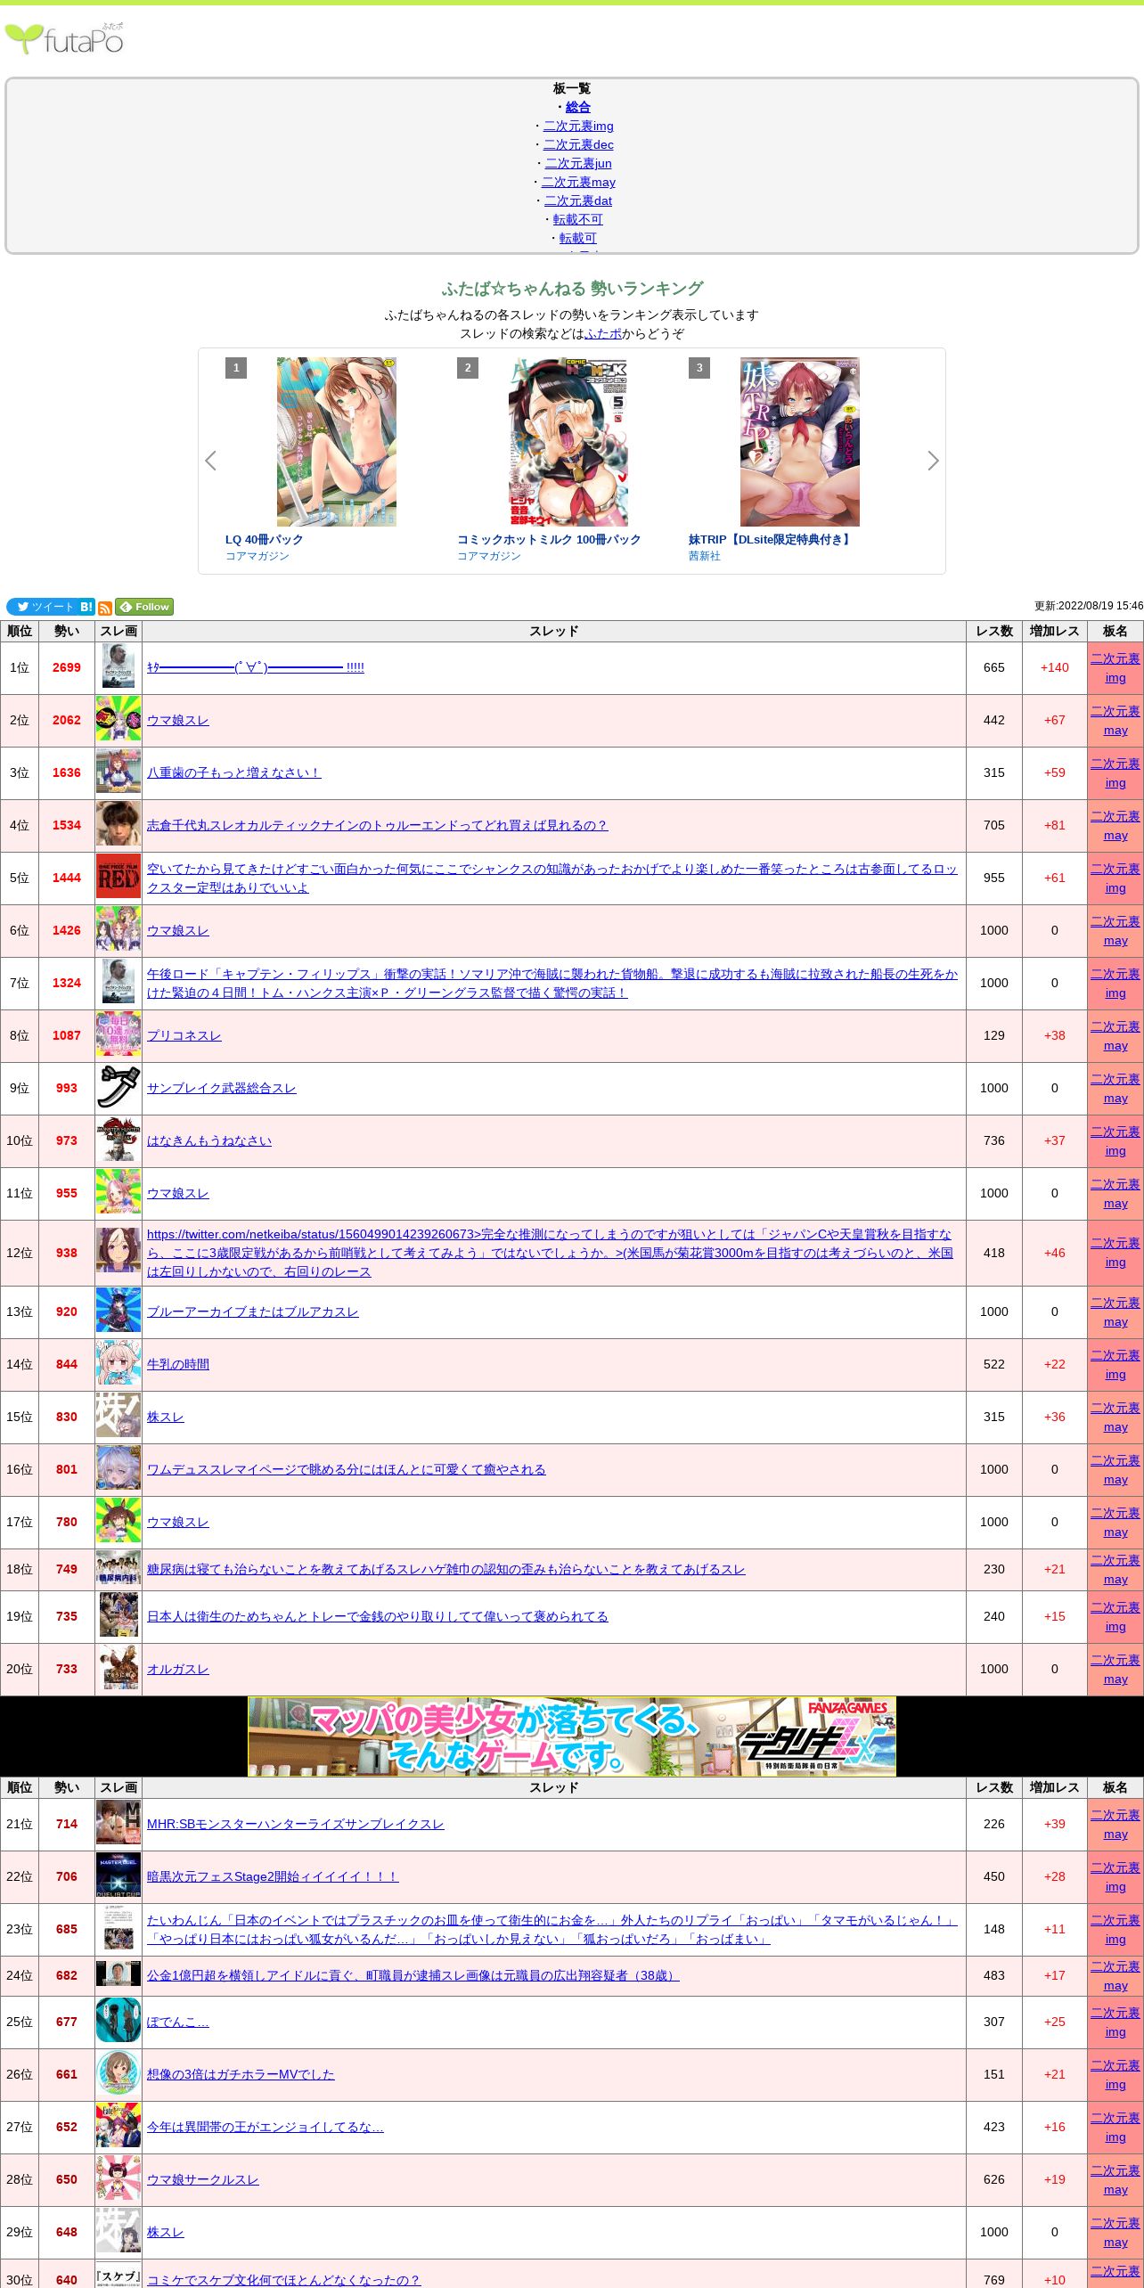Select 二次元裏dec in the board list
Image resolution: width=1144 pixels, height=2288 pixels.
[x=578, y=144]
